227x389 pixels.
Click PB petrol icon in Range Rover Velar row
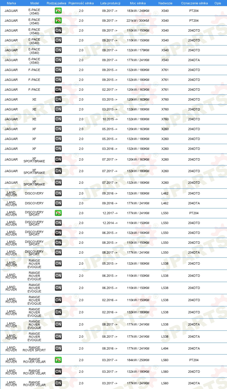click(x=58, y=360)
